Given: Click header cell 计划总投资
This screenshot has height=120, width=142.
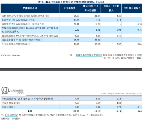Looking at the screenshot, I should click(x=69, y=8).
